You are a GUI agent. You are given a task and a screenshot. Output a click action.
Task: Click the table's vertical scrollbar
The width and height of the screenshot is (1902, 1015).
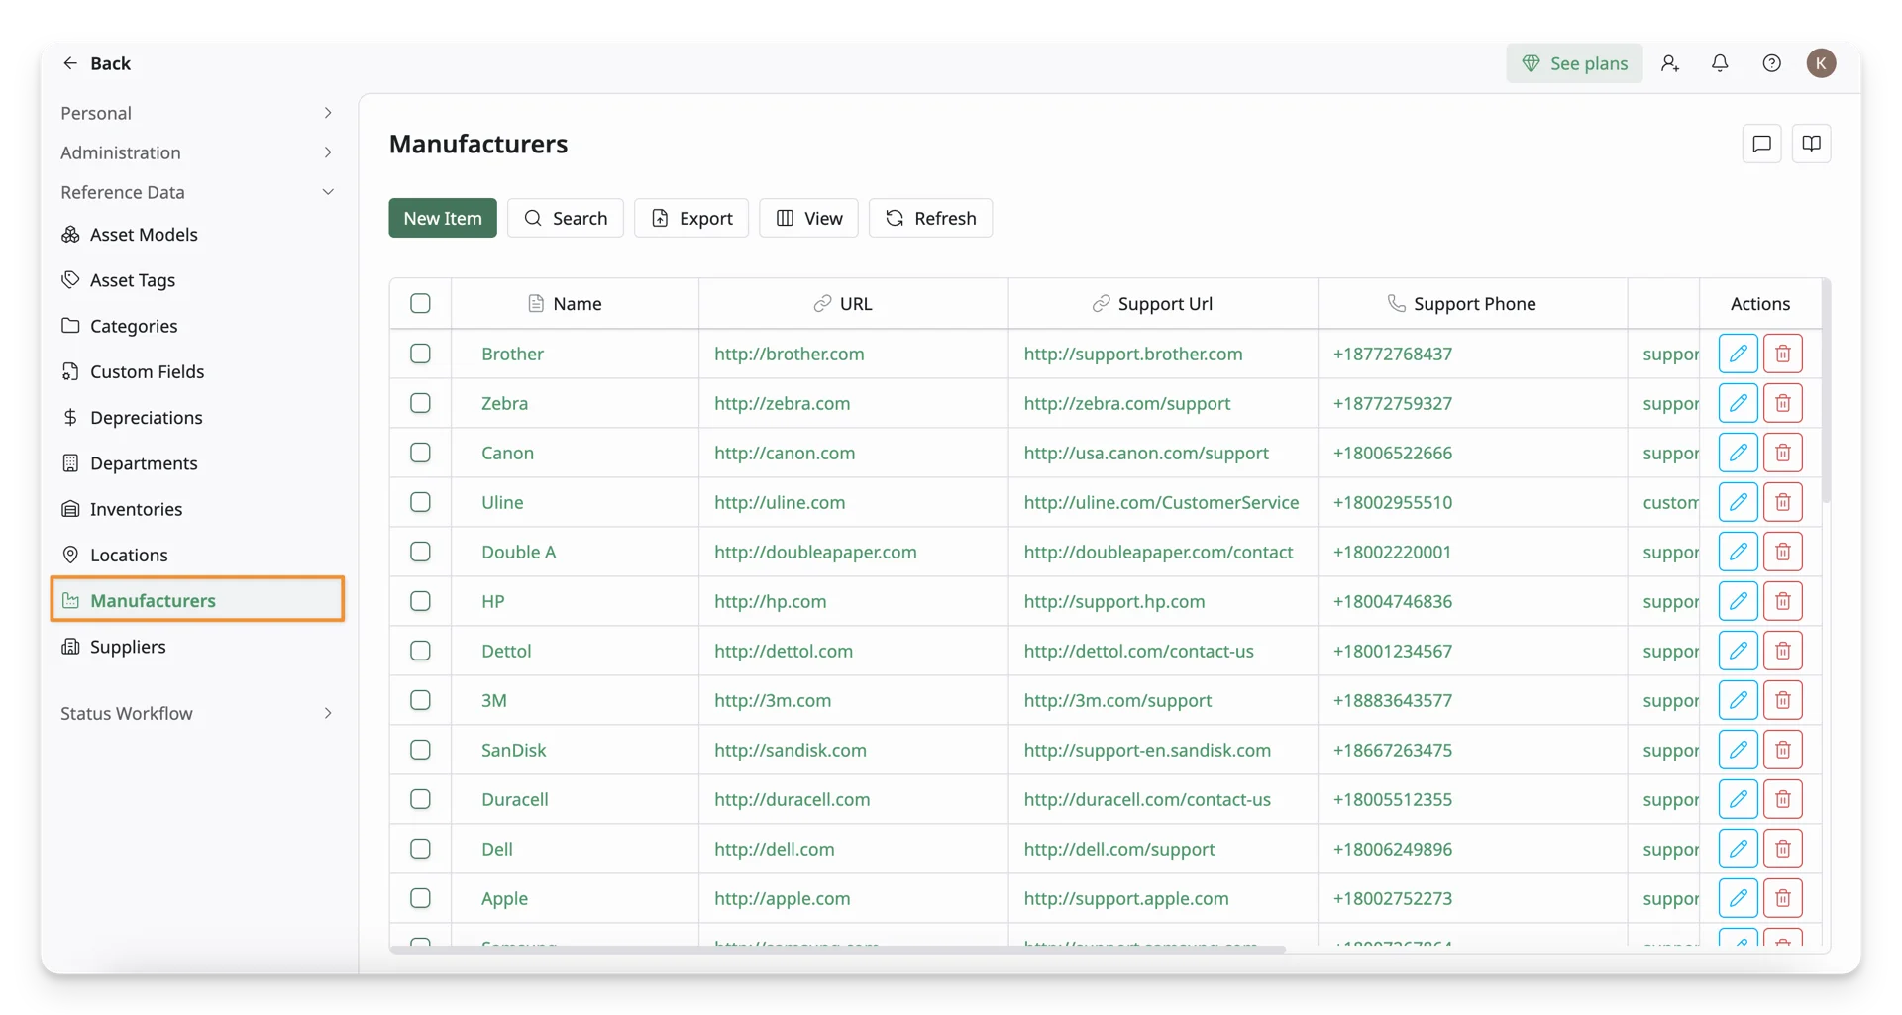[1826, 391]
